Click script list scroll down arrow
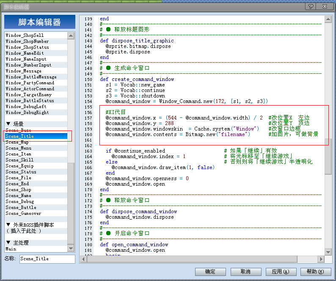The height and width of the screenshot is (281, 336). [71, 249]
